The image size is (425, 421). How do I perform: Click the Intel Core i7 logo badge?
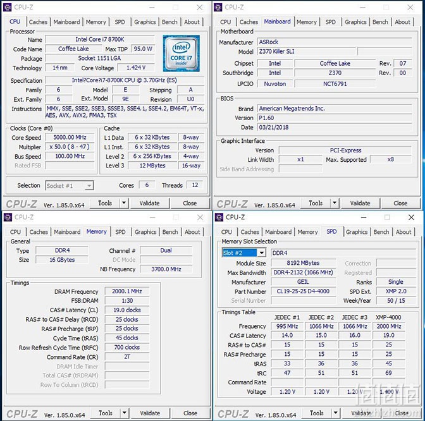182,53
